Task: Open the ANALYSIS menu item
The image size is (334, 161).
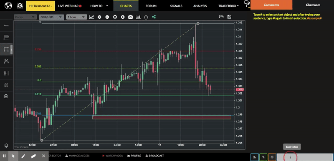Action: [200, 6]
